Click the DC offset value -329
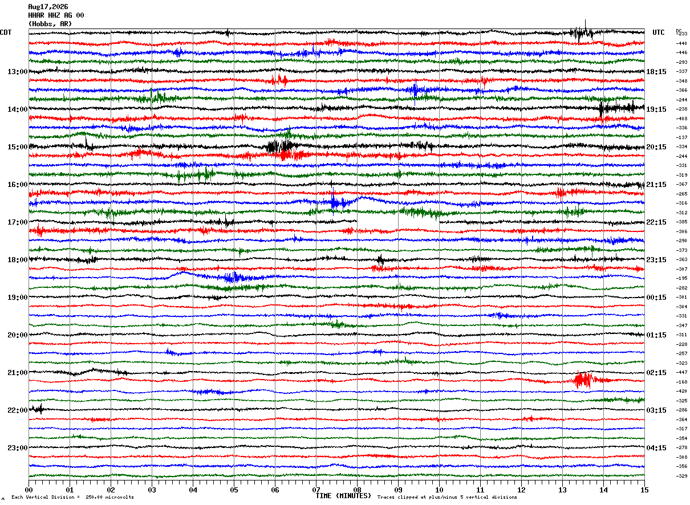The image size is (690, 505). [x=681, y=475]
